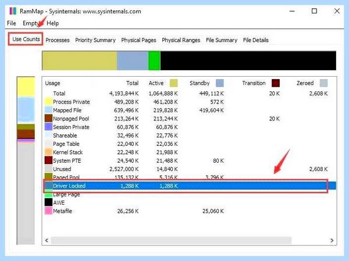The width and height of the screenshot is (349, 261).
Task: Click the Active column color swatch
Action: pos(173,83)
